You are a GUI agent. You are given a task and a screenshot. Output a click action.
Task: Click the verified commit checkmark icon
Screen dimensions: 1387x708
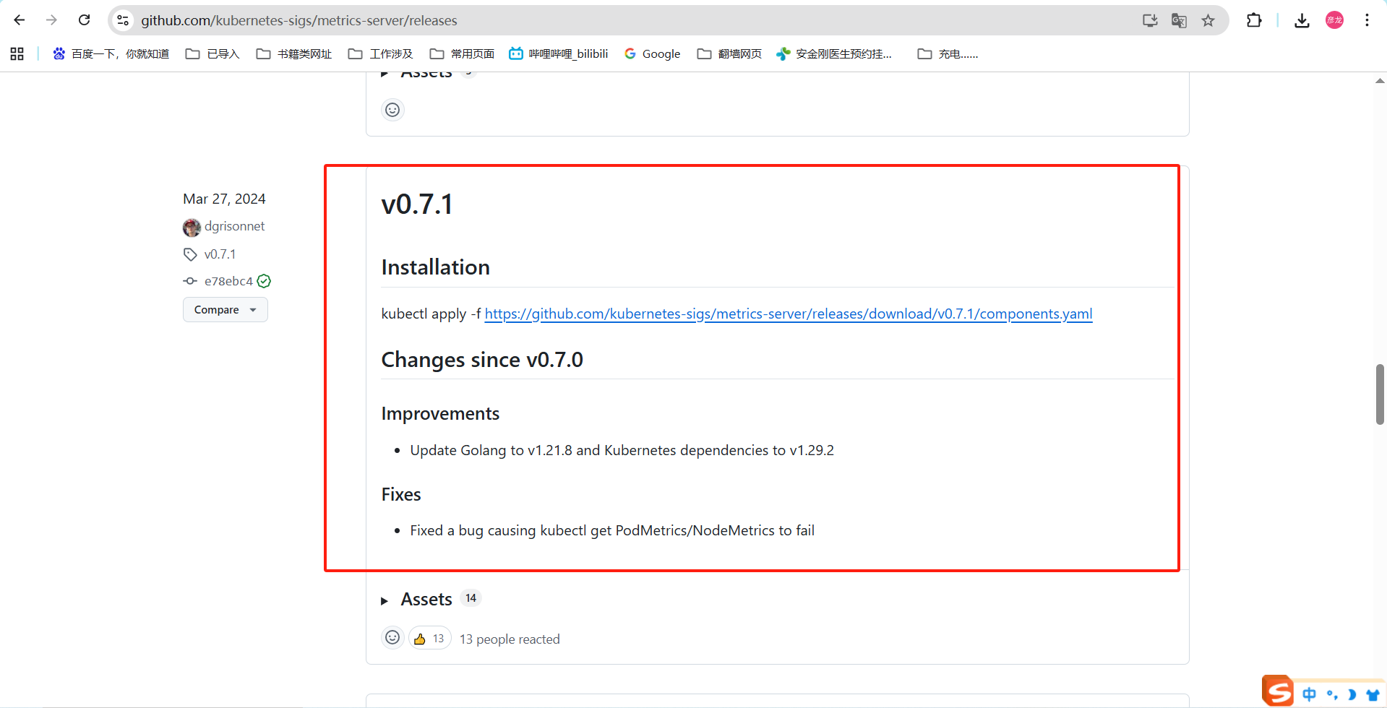pyautogui.click(x=264, y=281)
